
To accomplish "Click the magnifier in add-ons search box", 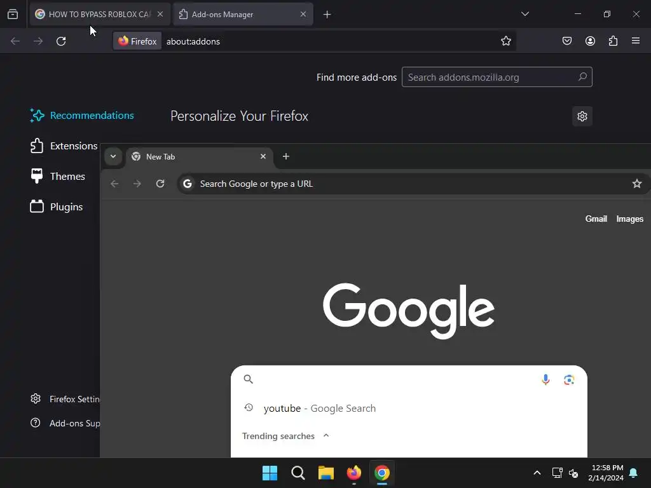I will point(582,77).
